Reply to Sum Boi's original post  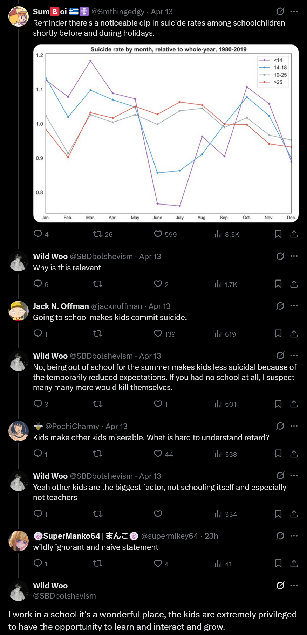tap(38, 234)
